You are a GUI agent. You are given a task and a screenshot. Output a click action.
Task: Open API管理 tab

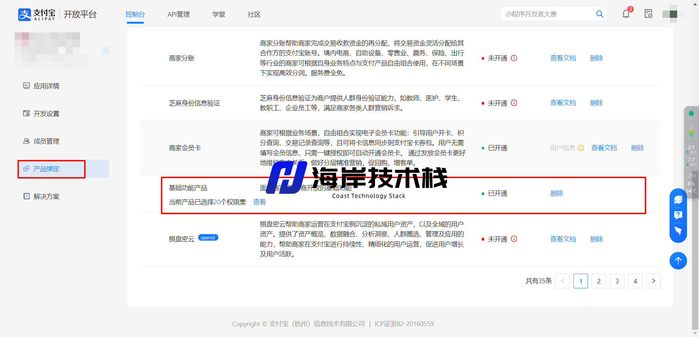(178, 14)
